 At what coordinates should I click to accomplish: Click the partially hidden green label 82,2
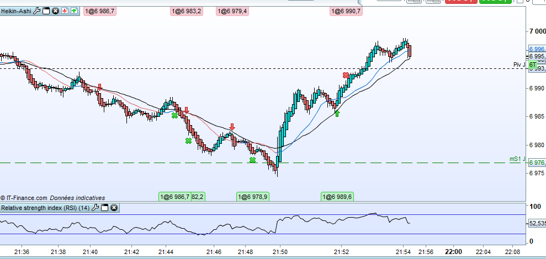(x=198, y=197)
